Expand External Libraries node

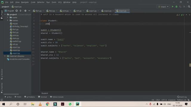pos(5,56)
